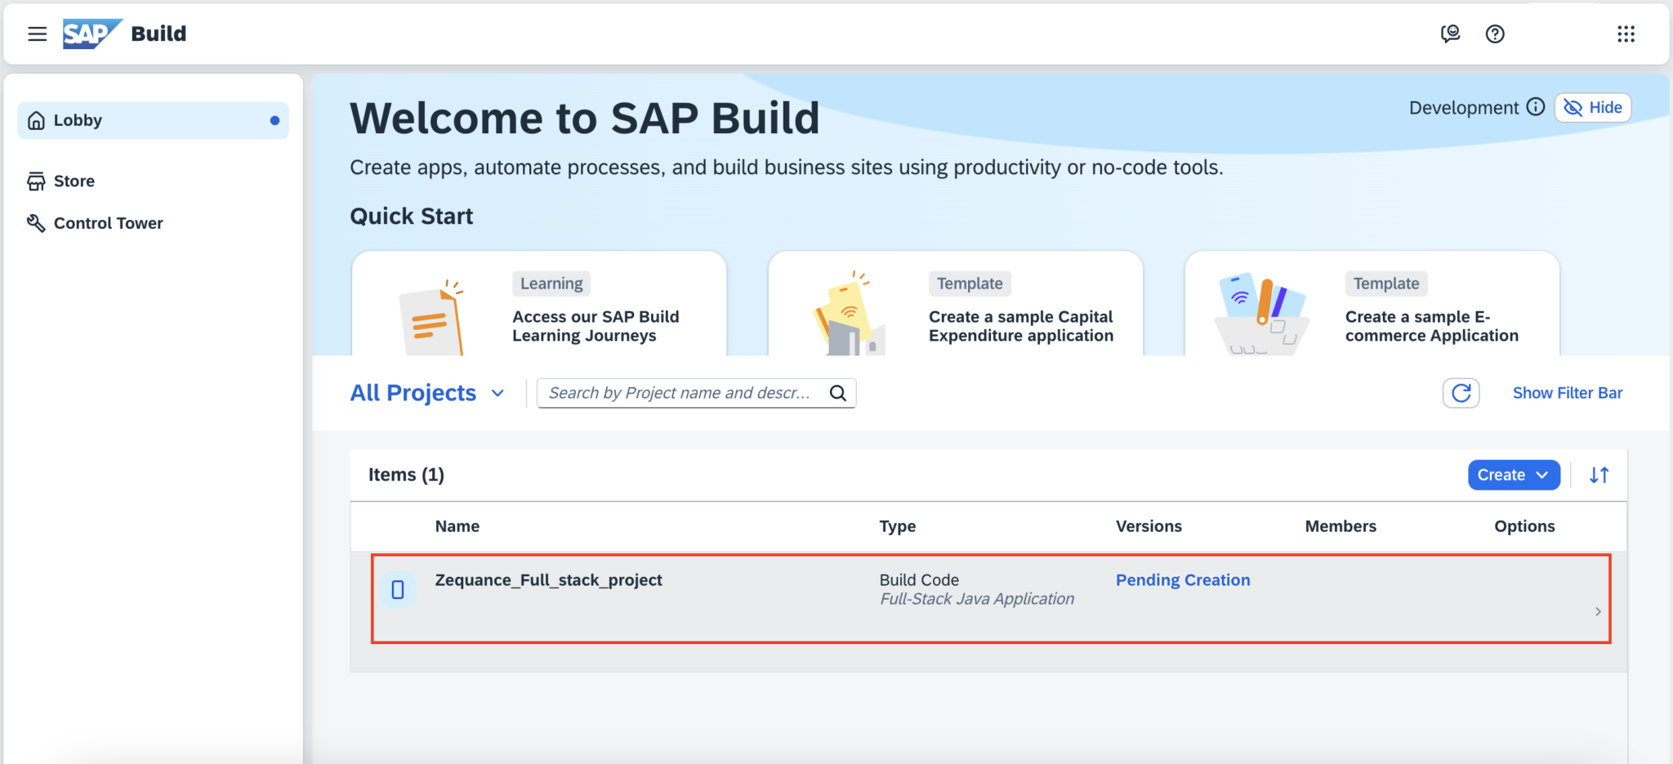Screen dimensions: 1673x764
Task: Hide the welcome banner with the eye toggle
Action: pos(1591,107)
